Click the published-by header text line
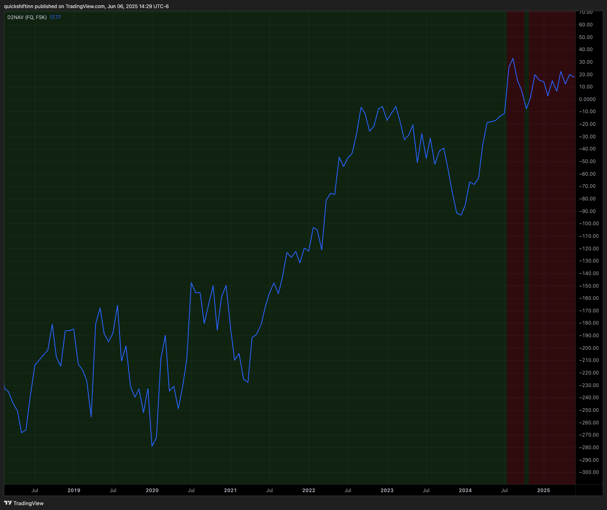The width and height of the screenshot is (607, 510). click(x=86, y=6)
